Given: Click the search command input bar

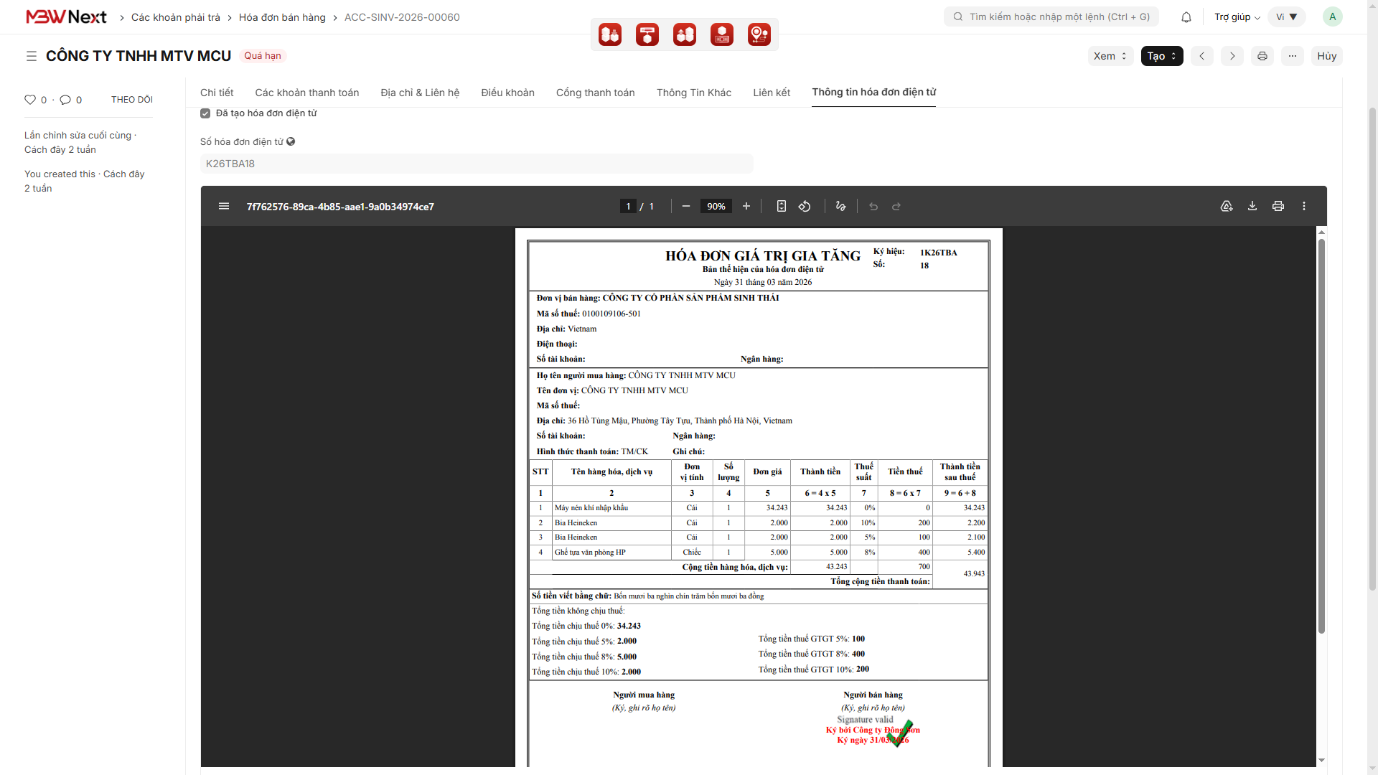Looking at the screenshot, I should [1051, 17].
